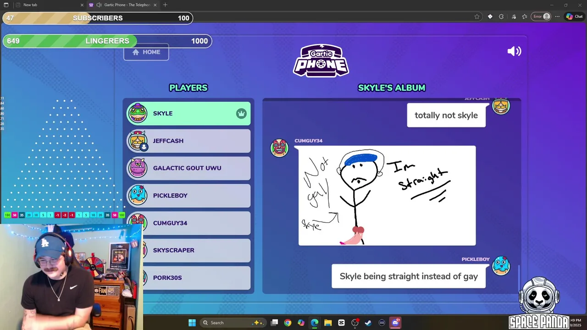Image resolution: width=587 pixels, height=330 pixels.
Task: Open Discord from the taskbar
Action: tap(395, 323)
